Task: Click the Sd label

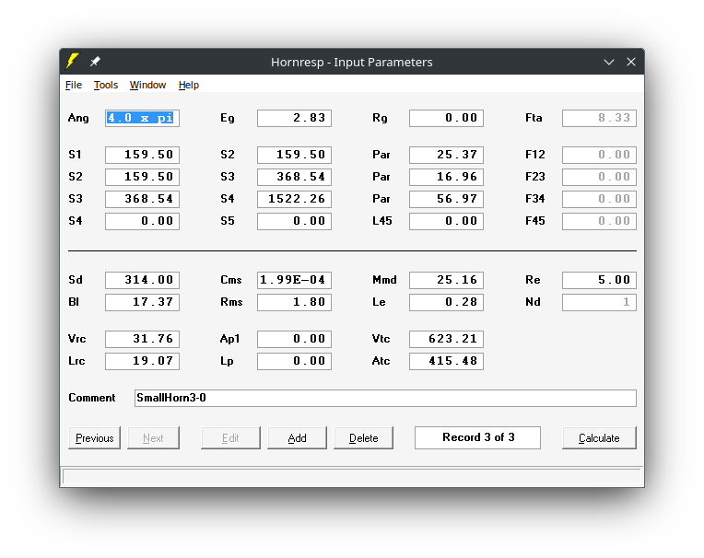Action: [x=76, y=280]
